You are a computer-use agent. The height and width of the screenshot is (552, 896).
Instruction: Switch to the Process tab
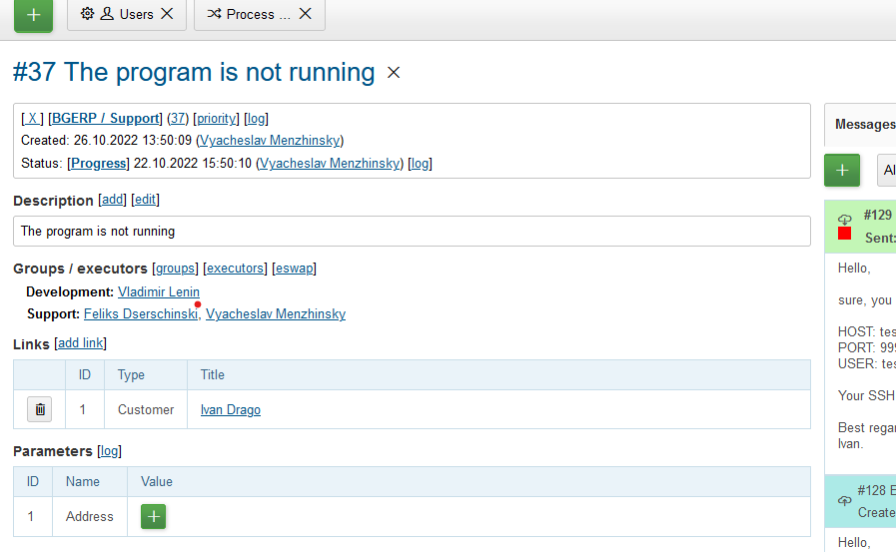click(x=250, y=14)
